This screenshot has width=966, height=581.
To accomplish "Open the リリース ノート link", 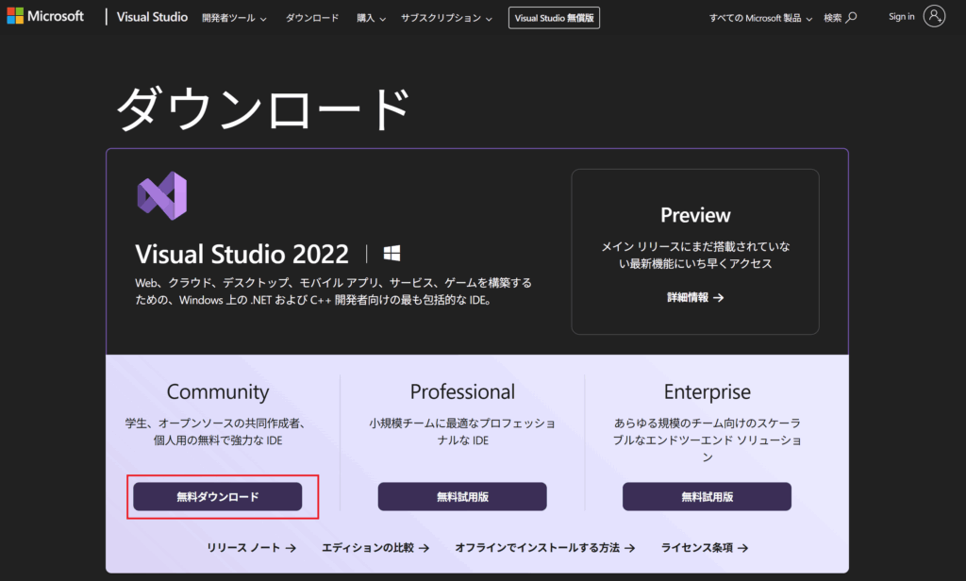I will pos(251,548).
